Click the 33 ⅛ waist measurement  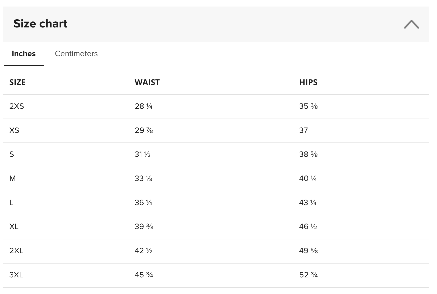pyautogui.click(x=143, y=178)
